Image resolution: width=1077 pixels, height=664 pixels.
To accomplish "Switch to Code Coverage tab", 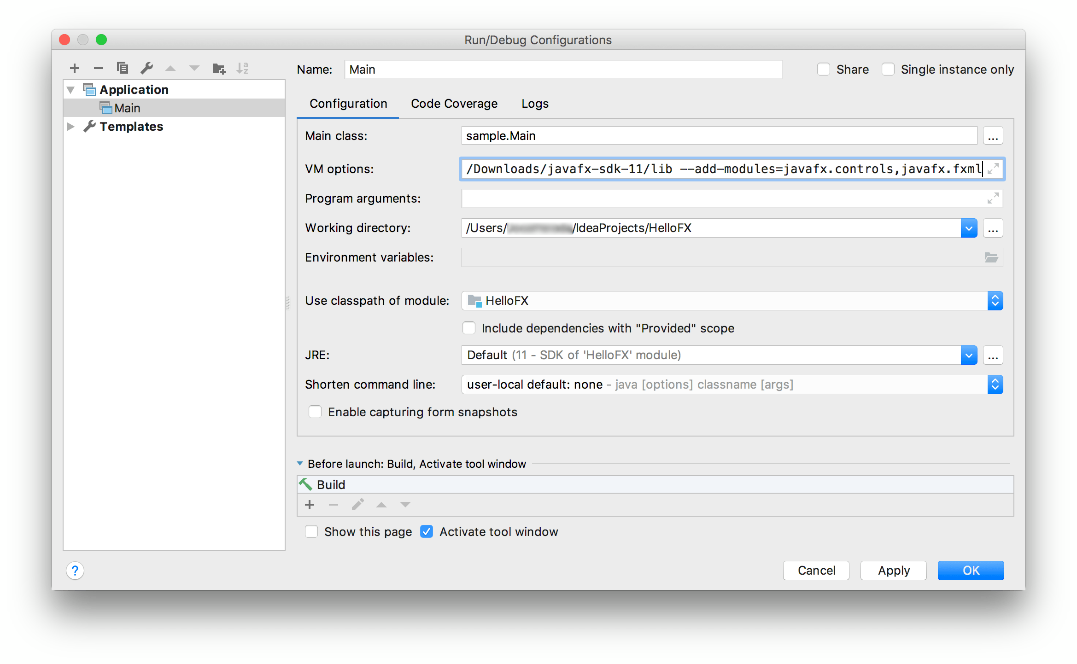I will [454, 104].
